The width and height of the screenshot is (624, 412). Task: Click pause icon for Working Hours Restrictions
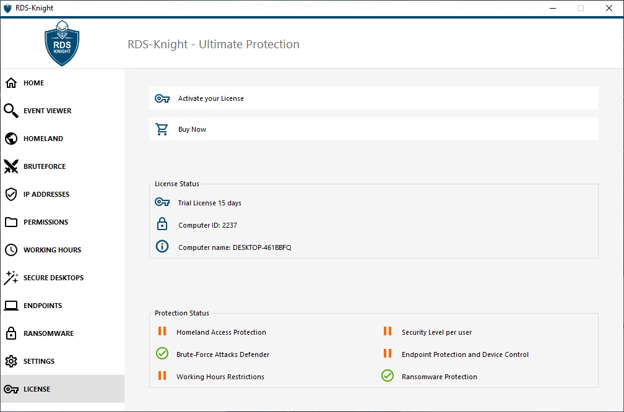coord(162,376)
